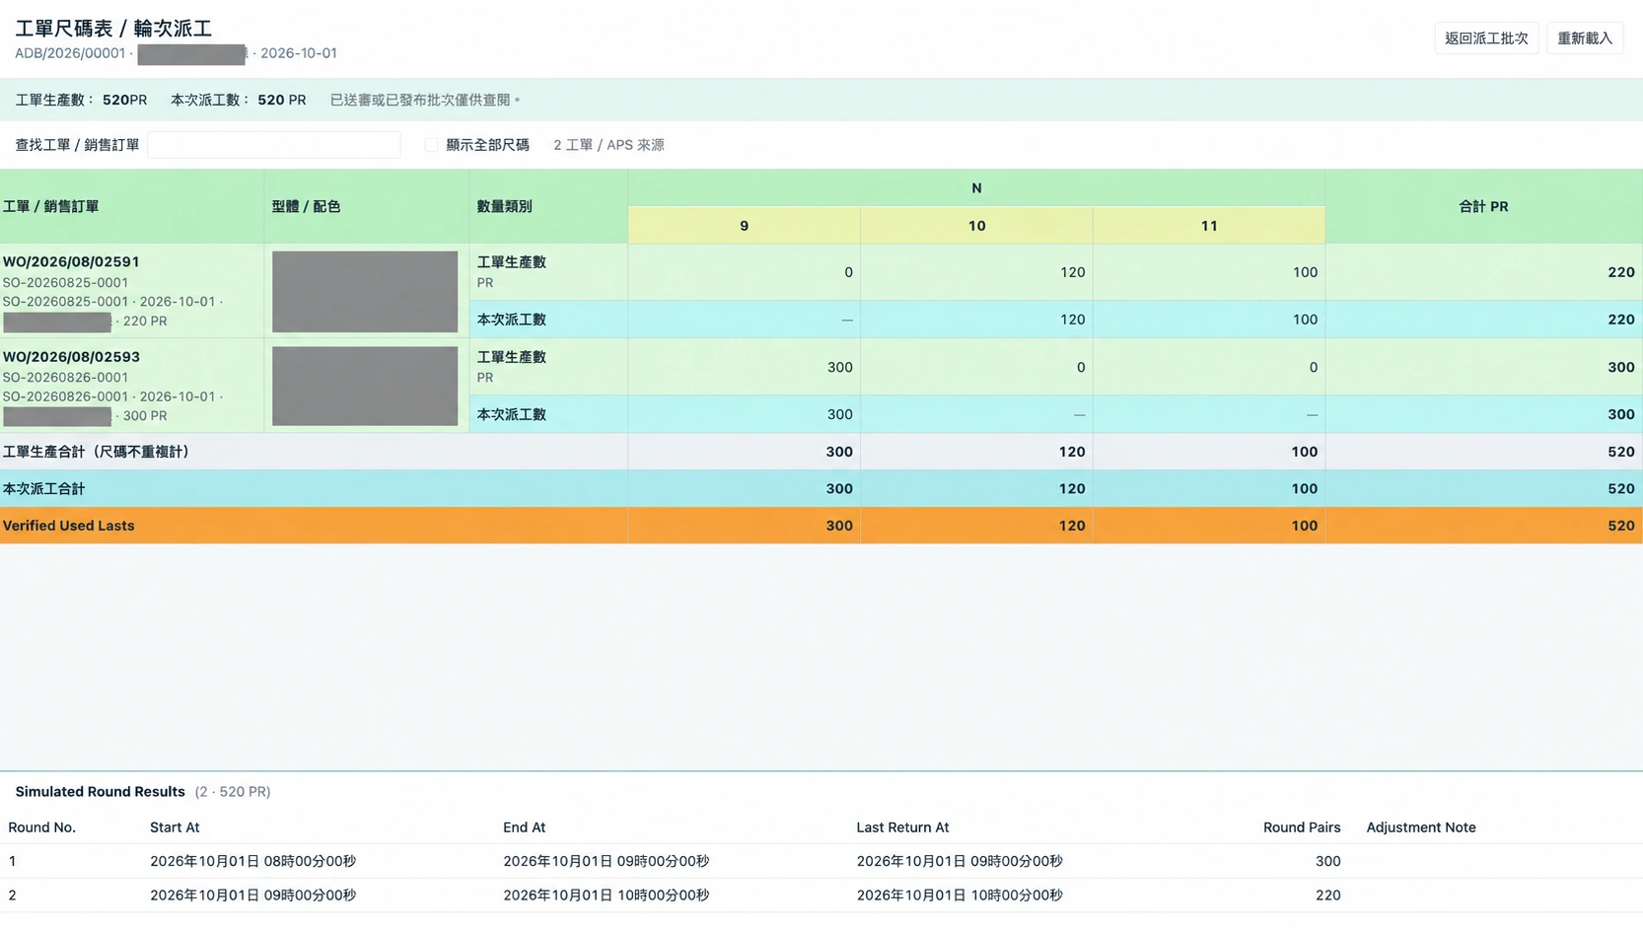Click the 2 工單 / APS 來源 label
The height and width of the screenshot is (931, 1643).
608,145
